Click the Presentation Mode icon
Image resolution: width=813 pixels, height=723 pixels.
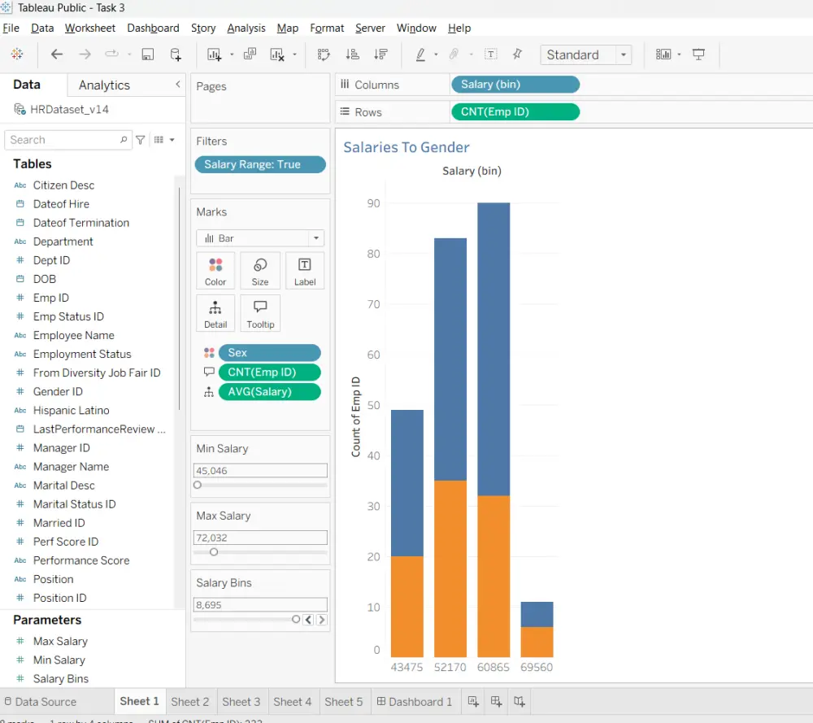[x=698, y=54]
